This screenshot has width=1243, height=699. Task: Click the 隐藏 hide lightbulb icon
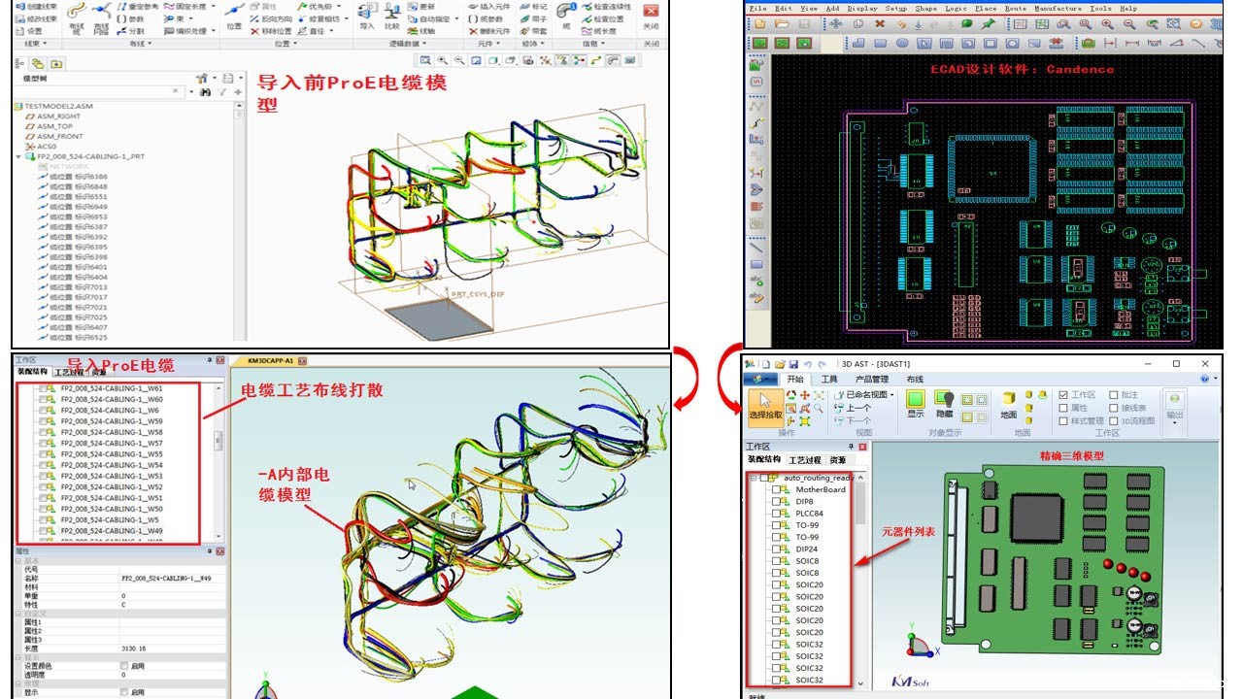[943, 399]
